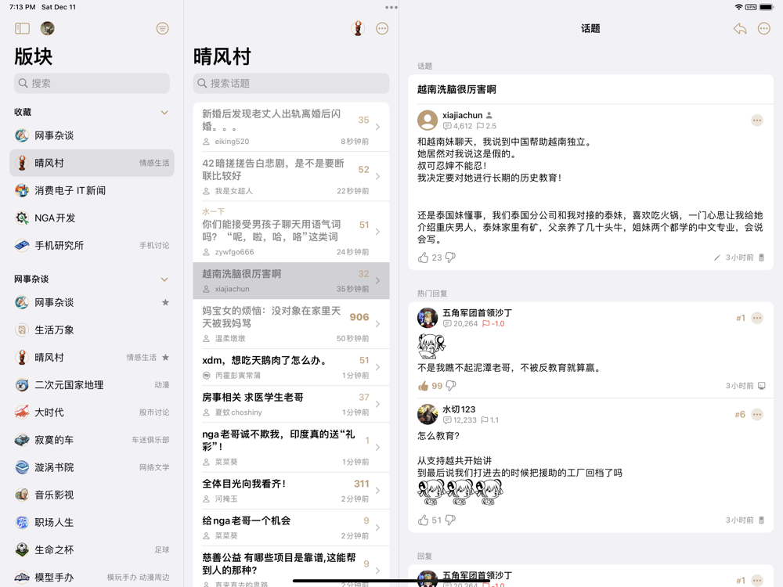Open 水切123 username link
The height and width of the screenshot is (587, 783).
tap(459, 409)
